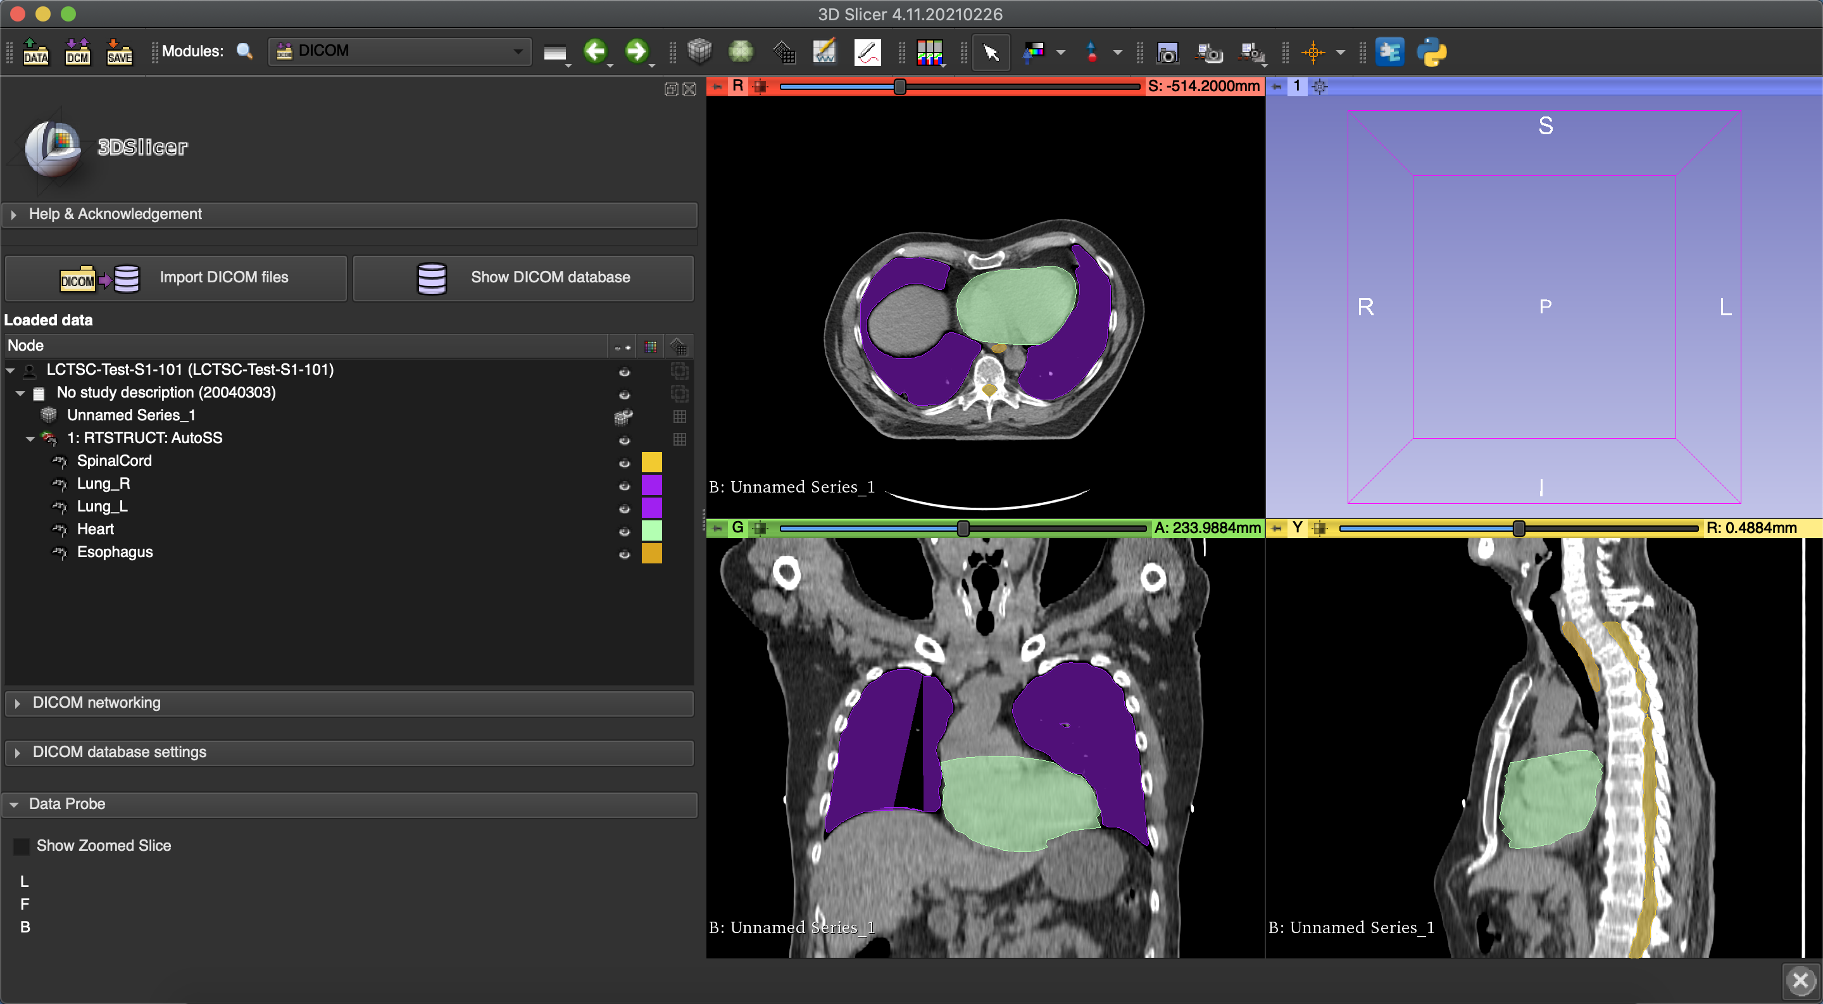
Task: Click the Import DICOM files button
Action: tap(175, 277)
